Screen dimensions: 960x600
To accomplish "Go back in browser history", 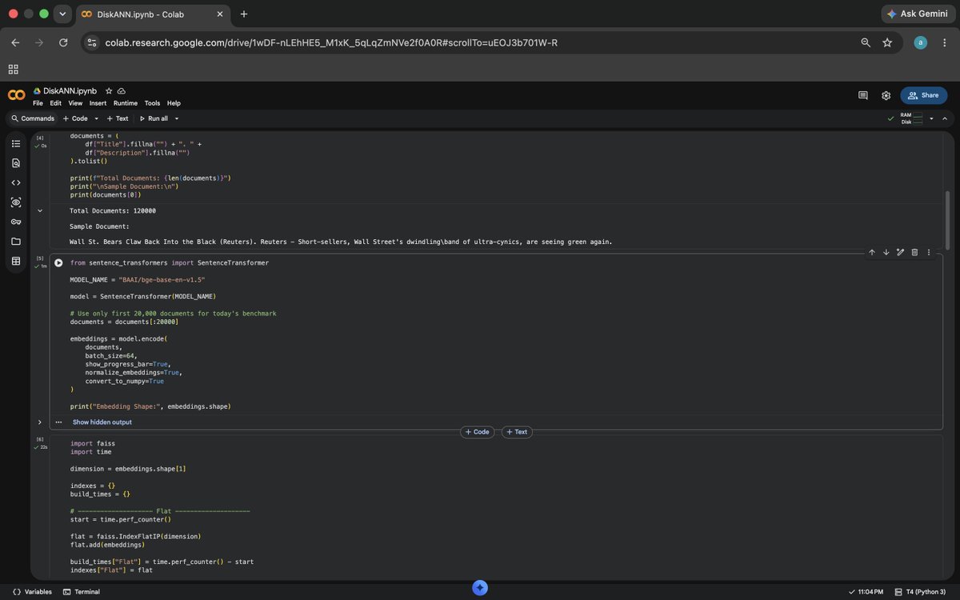I will coord(15,42).
